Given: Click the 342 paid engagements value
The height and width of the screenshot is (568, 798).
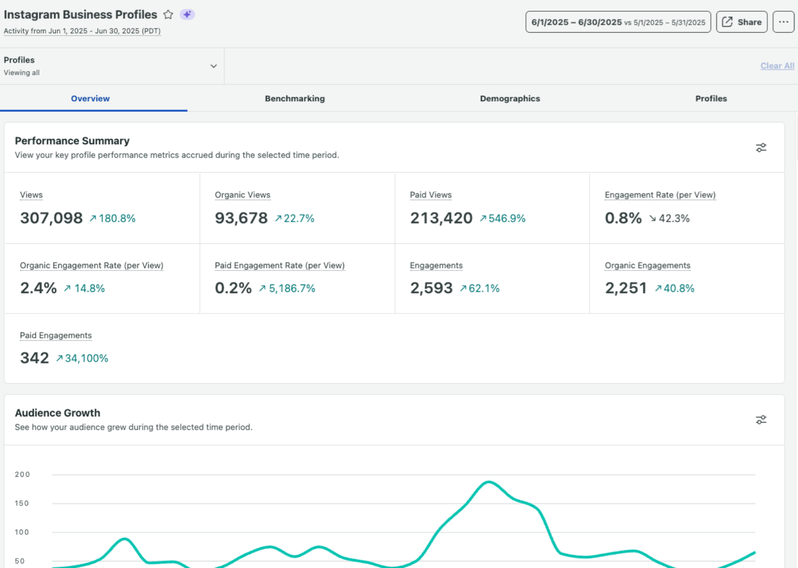Looking at the screenshot, I should [x=35, y=358].
